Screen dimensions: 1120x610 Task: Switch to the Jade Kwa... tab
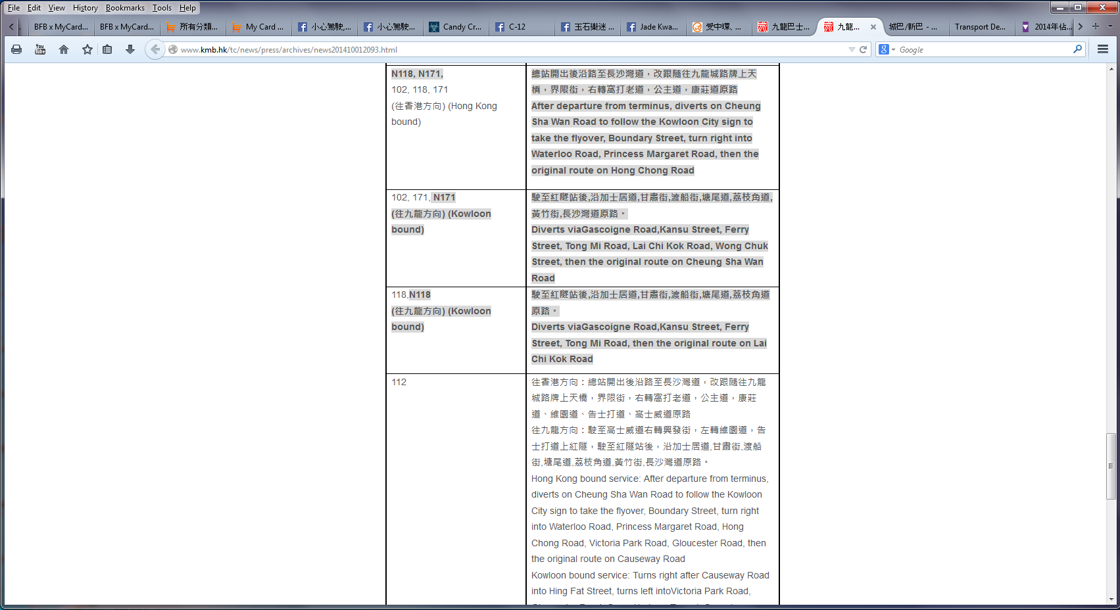click(652, 27)
